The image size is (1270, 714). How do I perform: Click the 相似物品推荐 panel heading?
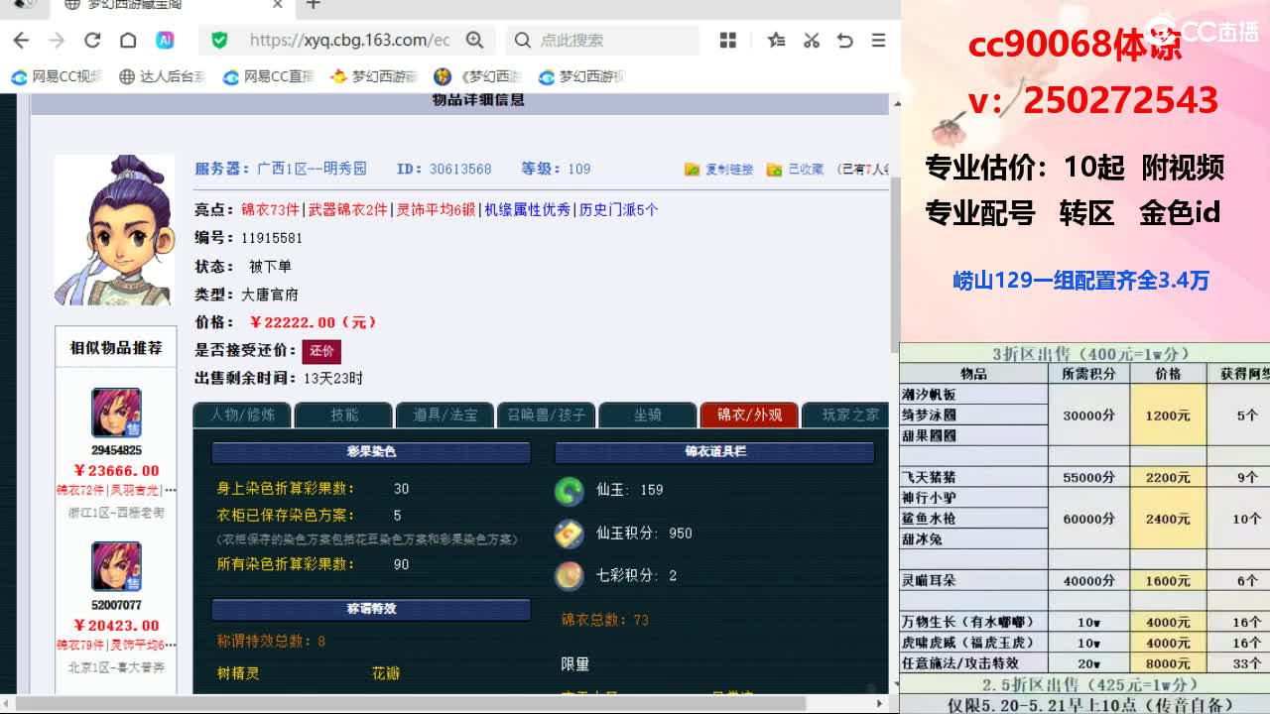[x=116, y=348]
